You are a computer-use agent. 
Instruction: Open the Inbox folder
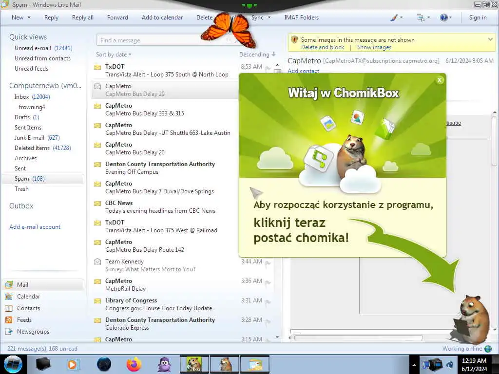point(32,97)
